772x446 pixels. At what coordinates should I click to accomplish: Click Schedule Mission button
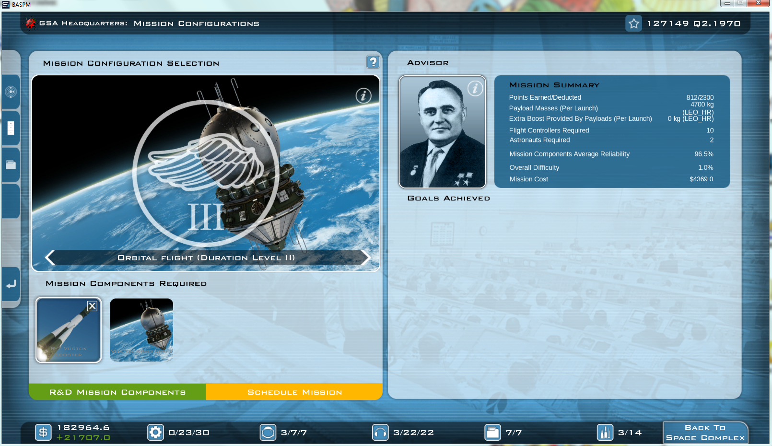[x=294, y=392]
